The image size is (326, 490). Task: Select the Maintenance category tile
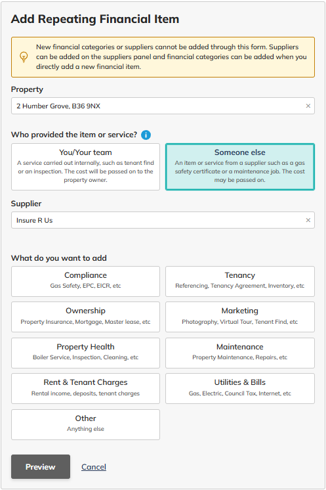[x=240, y=353]
